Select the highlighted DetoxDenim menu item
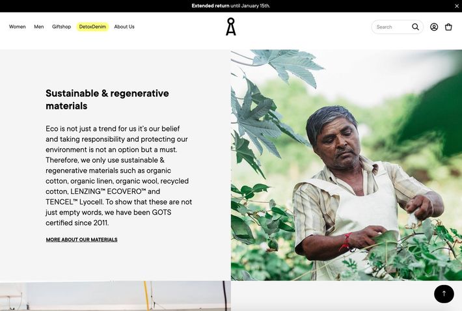The width and height of the screenshot is (462, 311). pos(92,27)
